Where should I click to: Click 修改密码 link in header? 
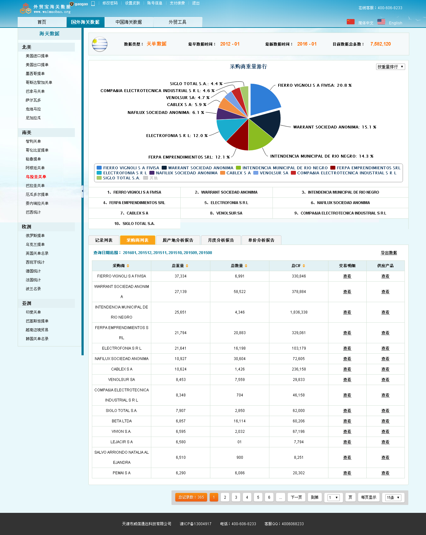110,3
